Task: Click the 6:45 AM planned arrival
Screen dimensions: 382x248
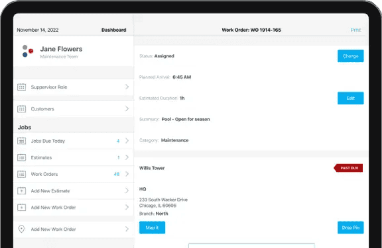Action: point(182,77)
